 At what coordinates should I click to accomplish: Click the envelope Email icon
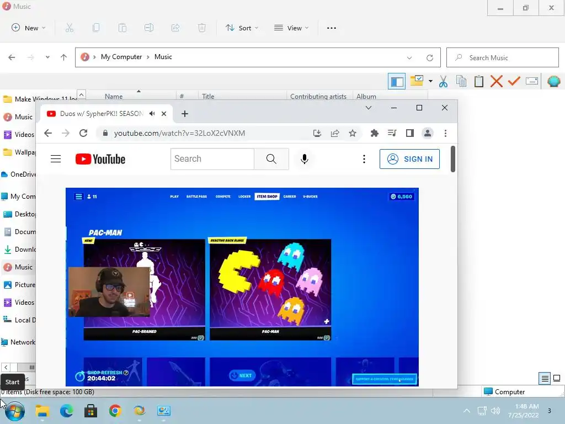(x=532, y=81)
